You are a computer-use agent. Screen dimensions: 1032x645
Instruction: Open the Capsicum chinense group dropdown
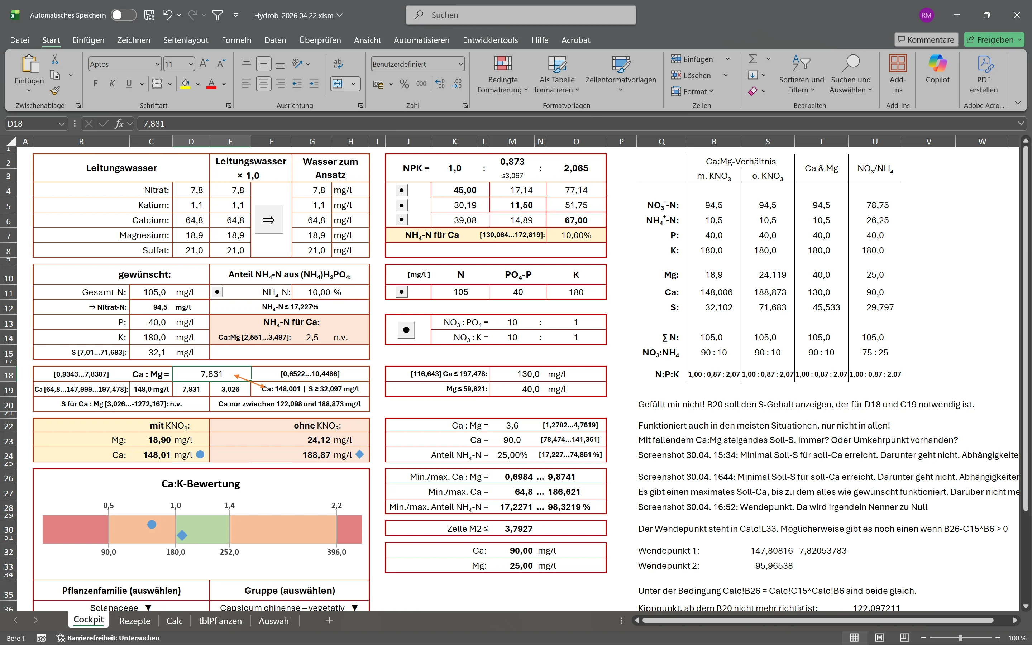tap(355, 607)
